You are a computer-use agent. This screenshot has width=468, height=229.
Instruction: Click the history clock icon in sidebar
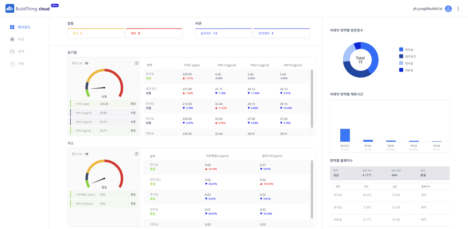pyautogui.click(x=12, y=64)
